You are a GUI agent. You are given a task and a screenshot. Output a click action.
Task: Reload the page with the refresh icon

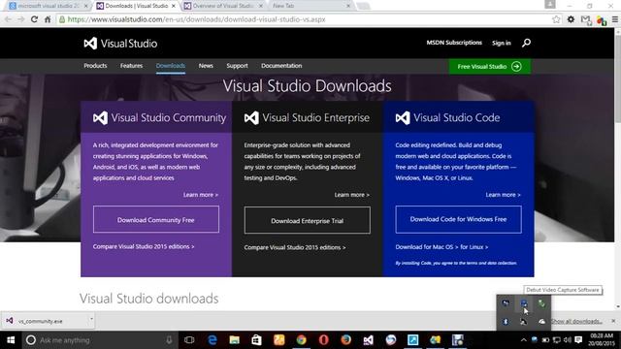(x=34, y=19)
